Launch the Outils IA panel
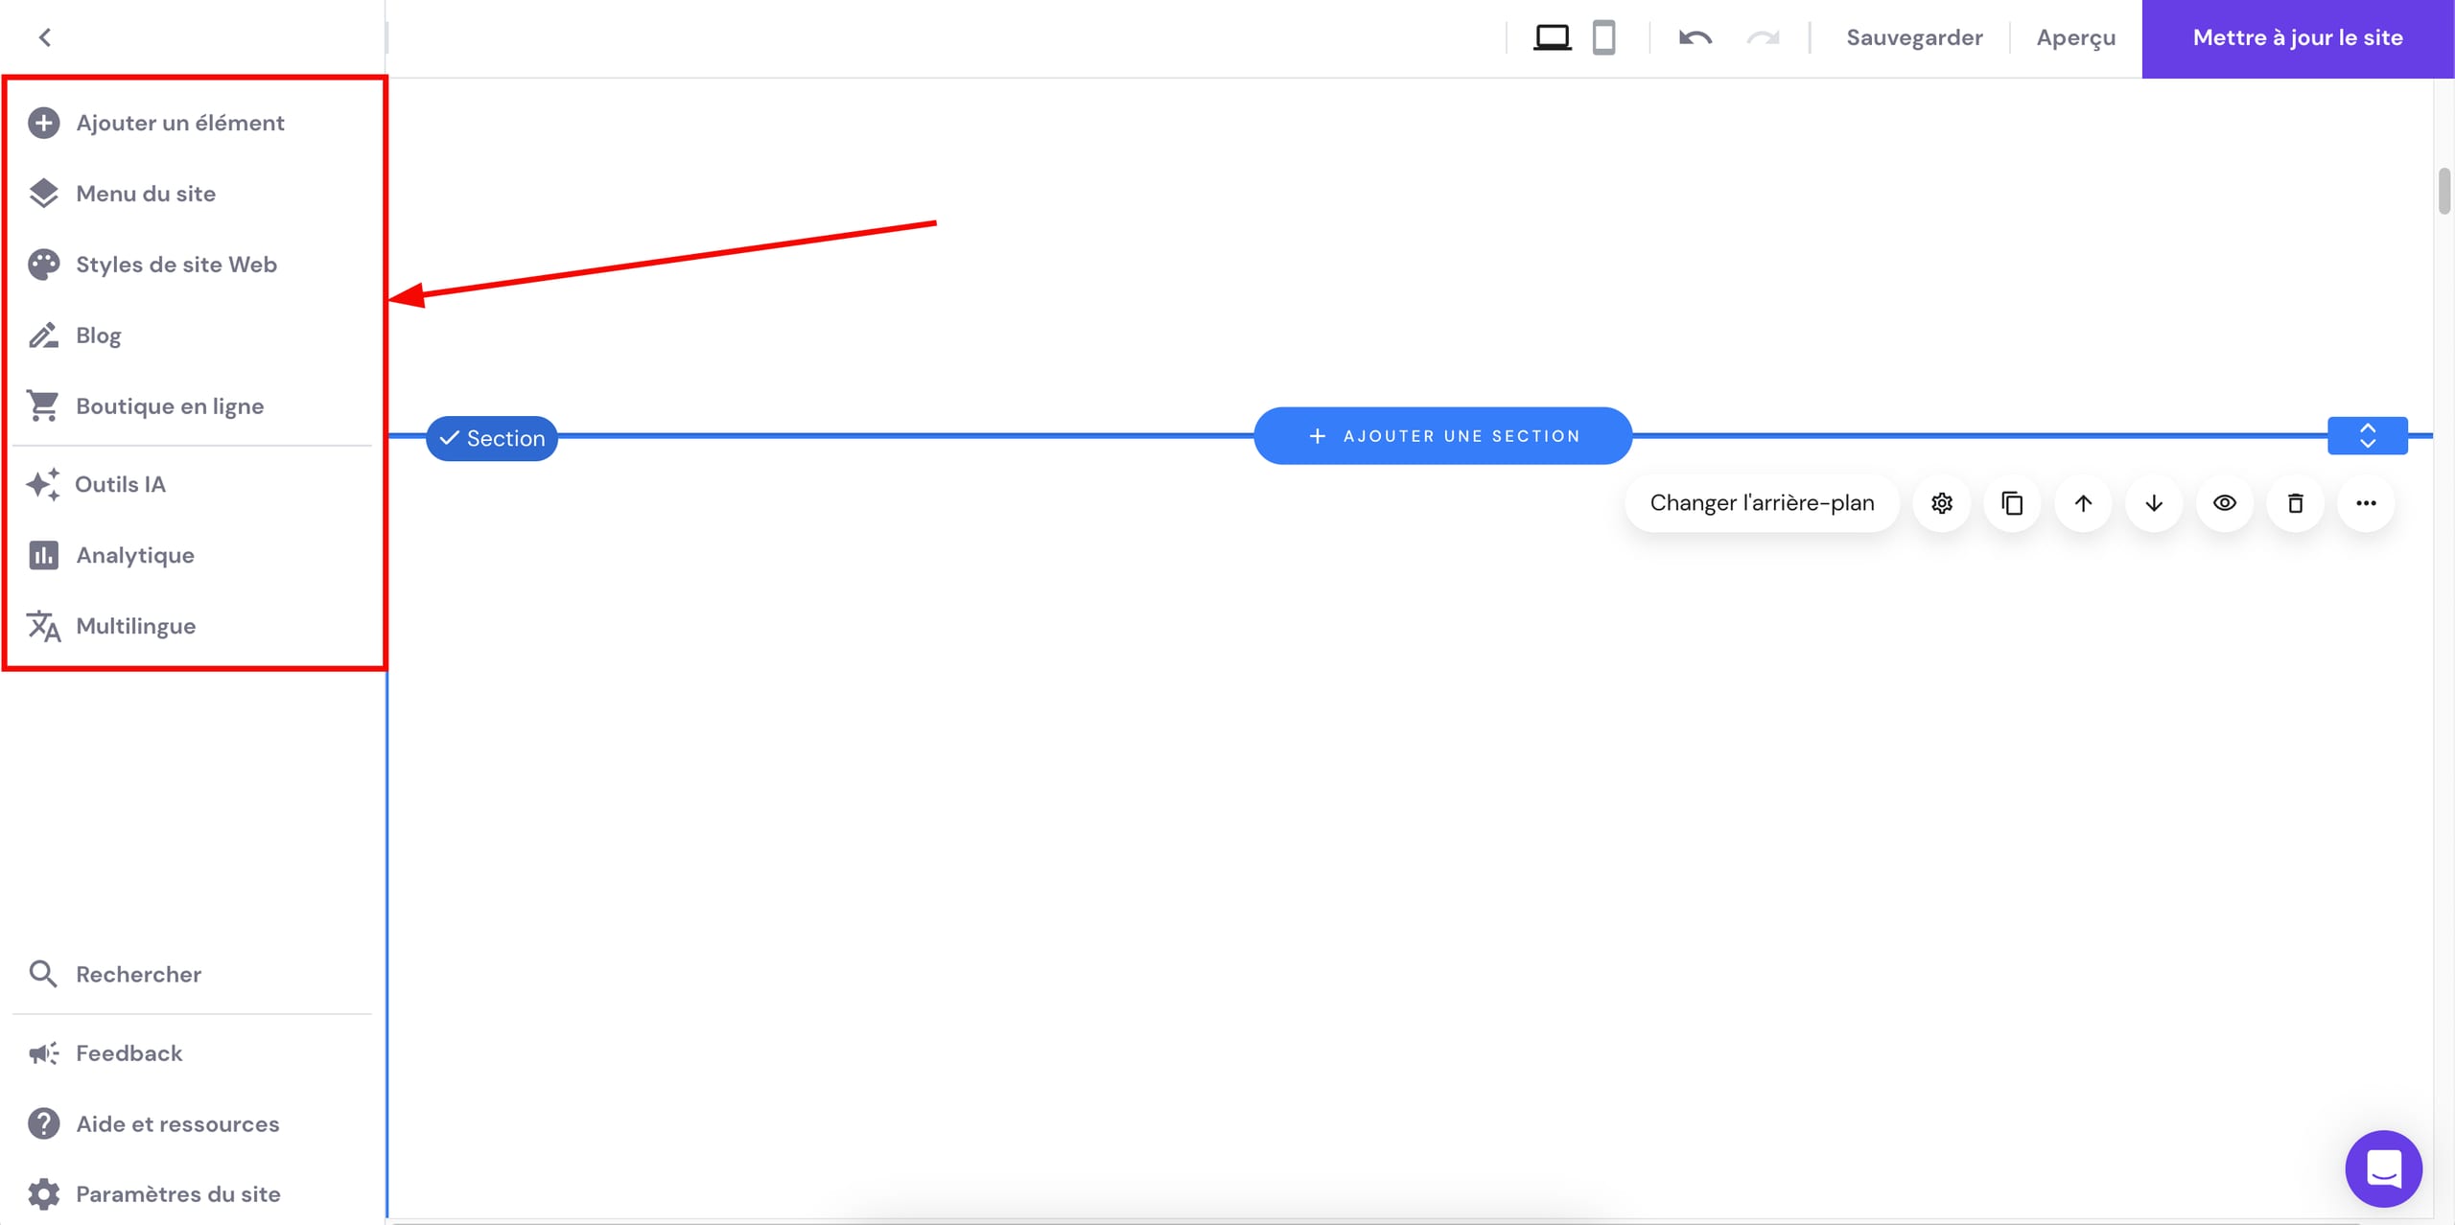This screenshot has width=2455, height=1225. click(x=121, y=484)
